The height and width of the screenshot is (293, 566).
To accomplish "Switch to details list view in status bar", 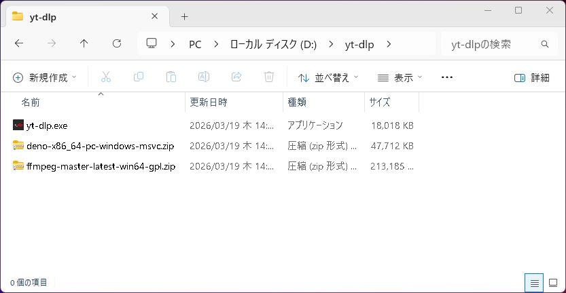I will 534,283.
